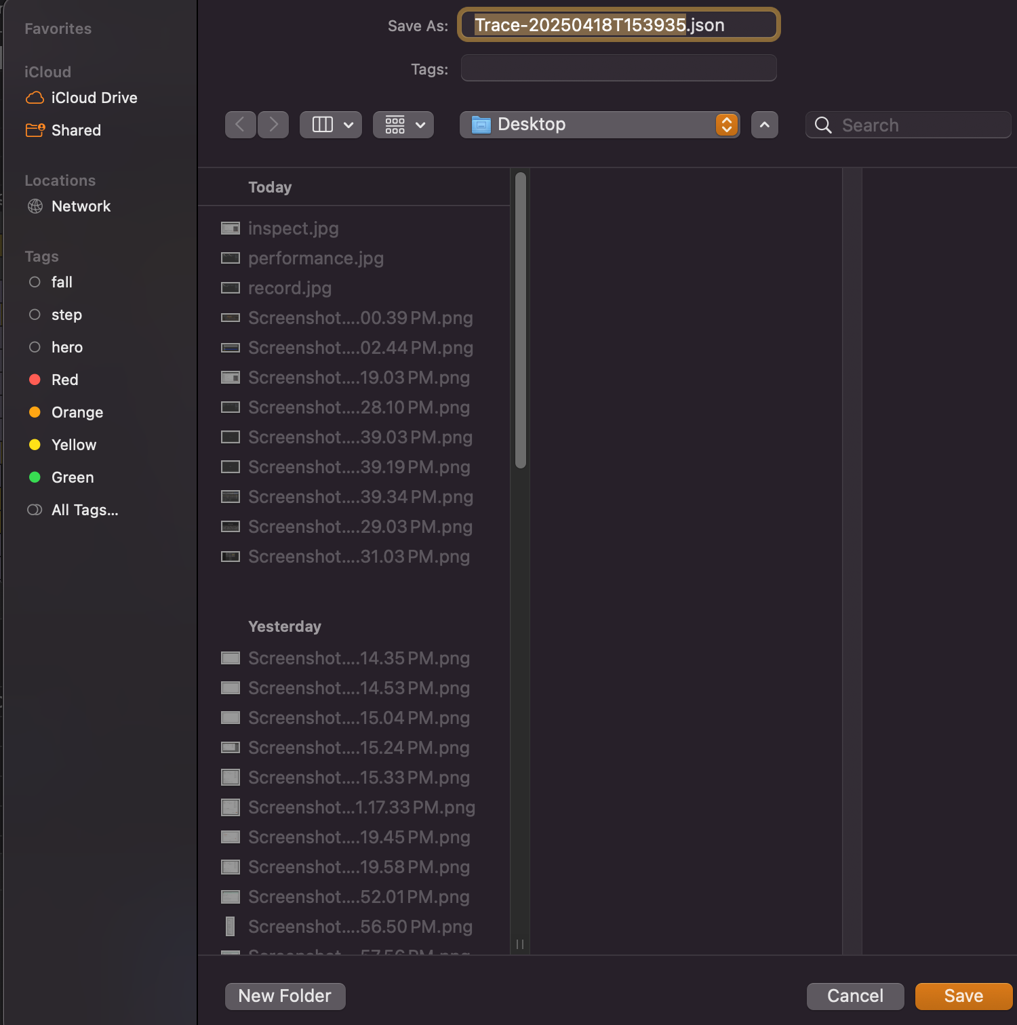Click the iCloud Drive cloud icon
The image size is (1017, 1025).
tap(35, 98)
